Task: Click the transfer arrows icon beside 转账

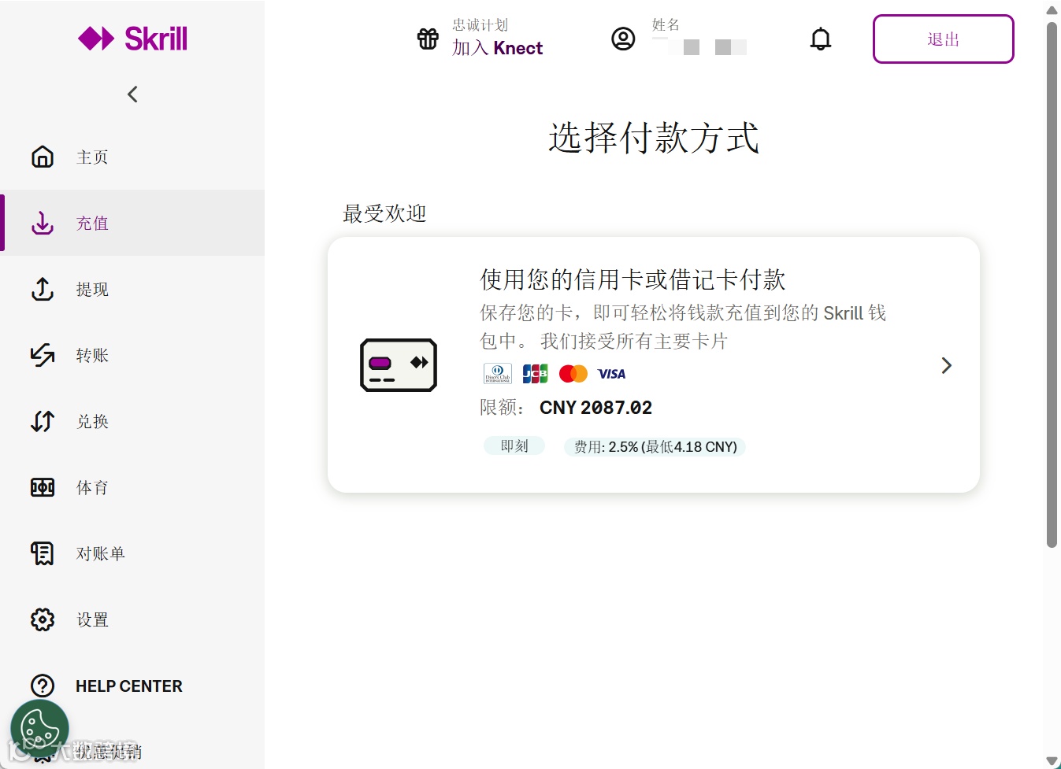Action: click(x=43, y=355)
